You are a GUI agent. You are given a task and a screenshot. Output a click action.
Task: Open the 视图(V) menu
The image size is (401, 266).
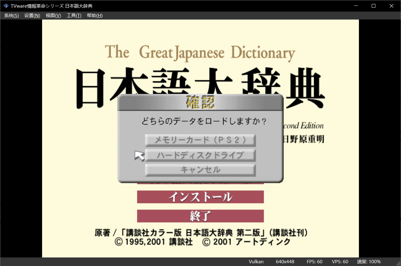53,16
